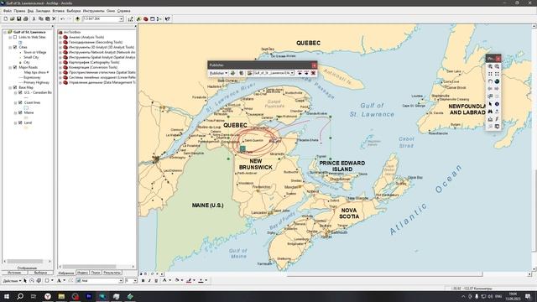Open the What's This help tool
The image size is (537, 302).
point(168,18)
